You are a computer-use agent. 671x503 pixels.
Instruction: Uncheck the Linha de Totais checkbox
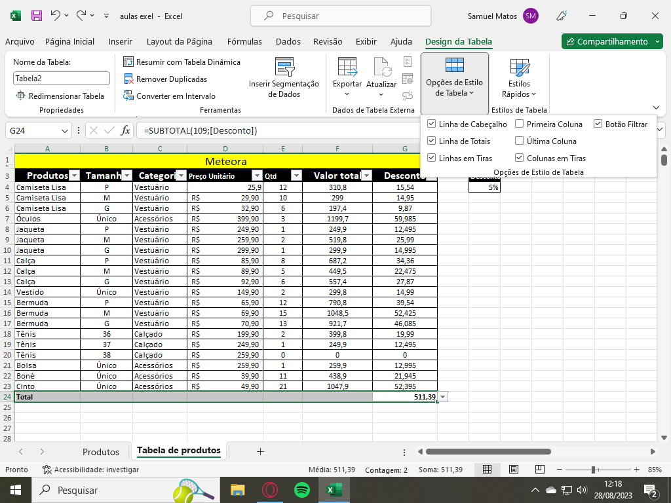431,141
